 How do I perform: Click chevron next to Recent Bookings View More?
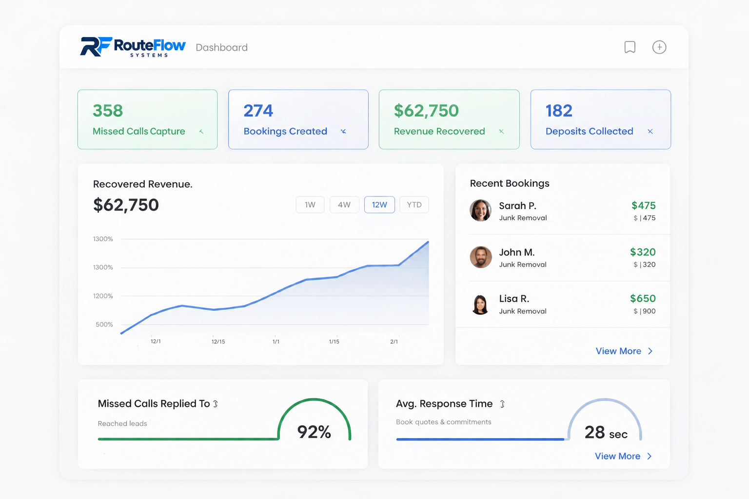pyautogui.click(x=650, y=351)
